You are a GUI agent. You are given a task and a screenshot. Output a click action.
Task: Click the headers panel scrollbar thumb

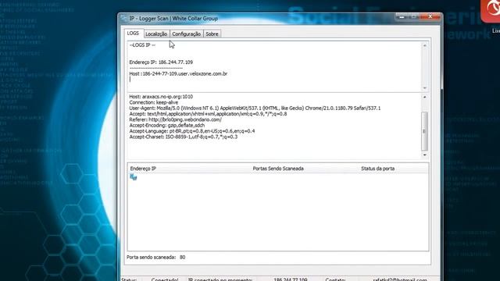(x=424, y=131)
